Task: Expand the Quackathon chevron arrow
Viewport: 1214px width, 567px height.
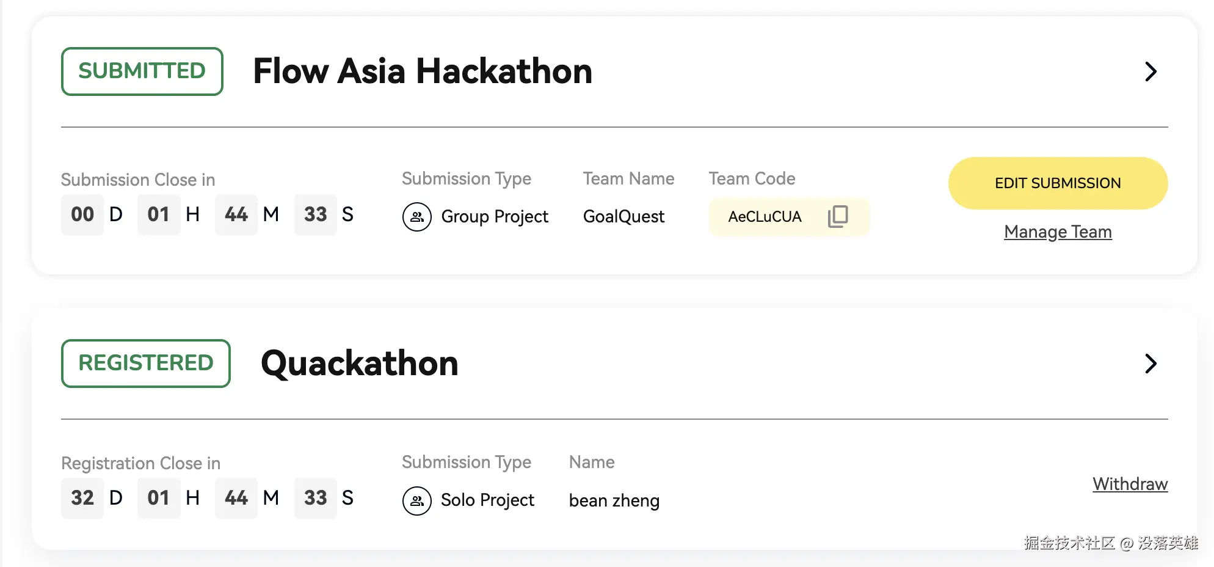Action: click(1150, 364)
